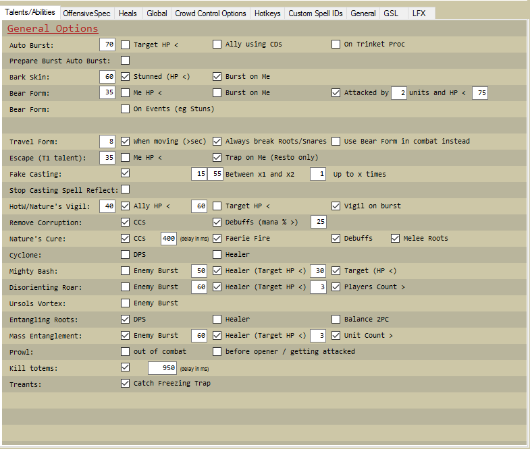Uncheck Debuffs (mana % >) checkbox
The height and width of the screenshot is (449, 530).
click(x=217, y=222)
